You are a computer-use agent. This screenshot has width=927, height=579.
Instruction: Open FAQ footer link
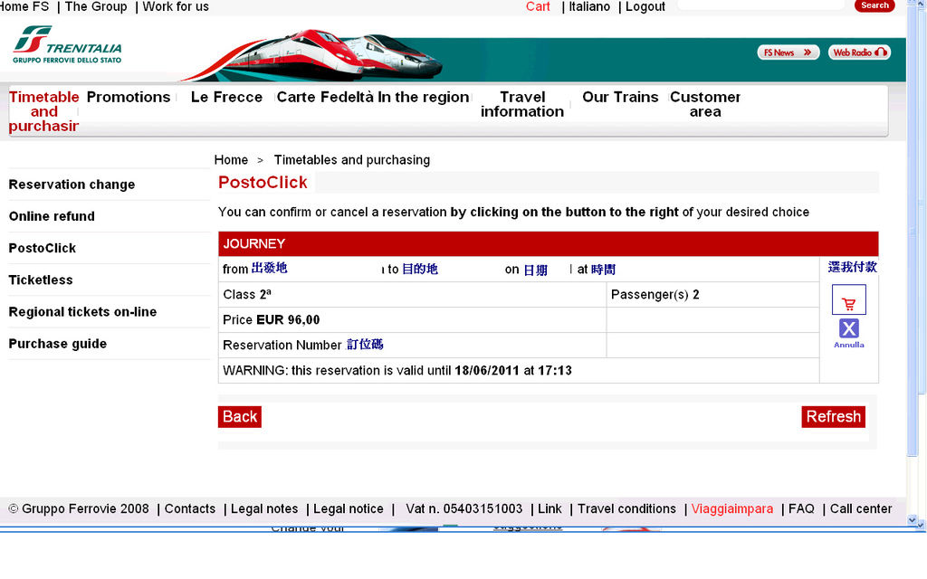(x=801, y=508)
